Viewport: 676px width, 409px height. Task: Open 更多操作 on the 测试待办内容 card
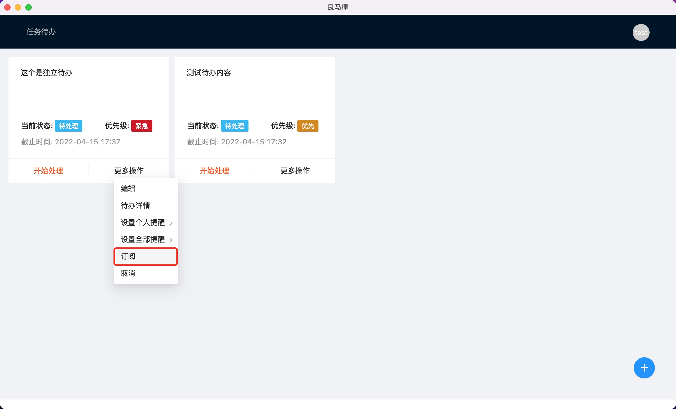pos(295,171)
